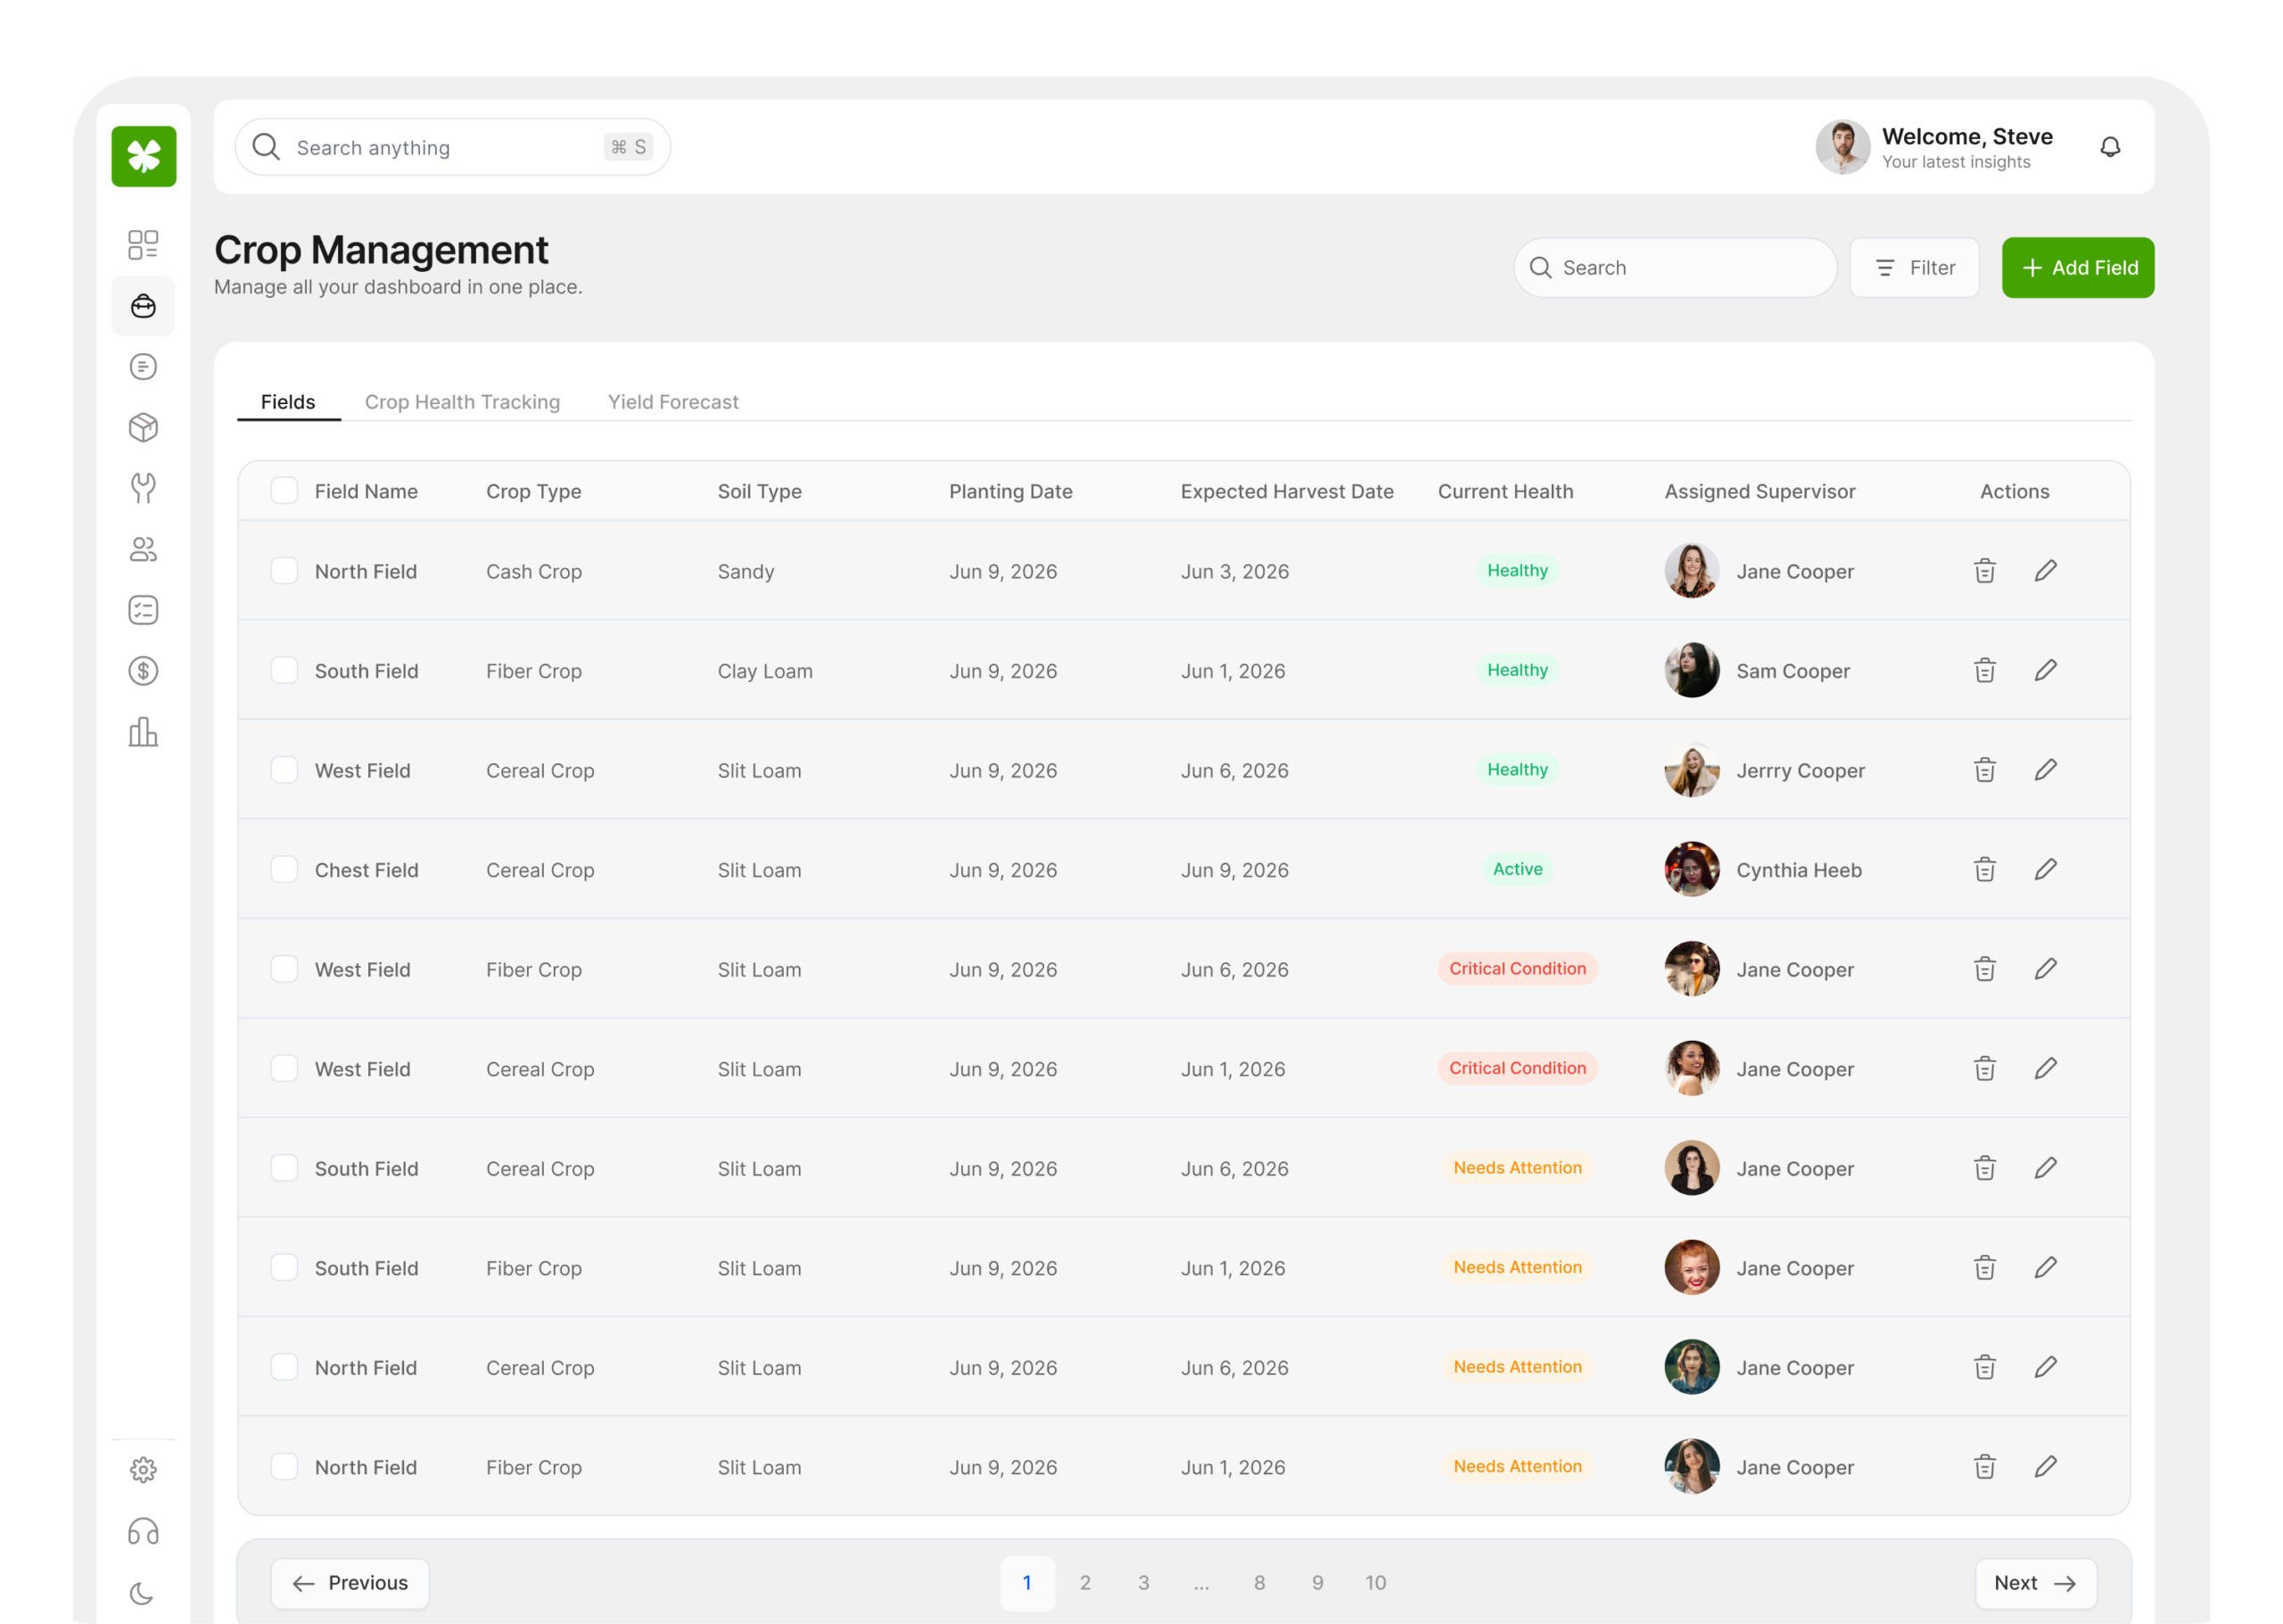
Task: Go to Next page
Action: click(x=2034, y=1583)
